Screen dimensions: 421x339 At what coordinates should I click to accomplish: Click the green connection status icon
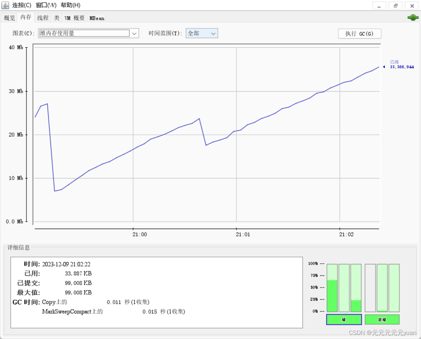click(x=413, y=17)
